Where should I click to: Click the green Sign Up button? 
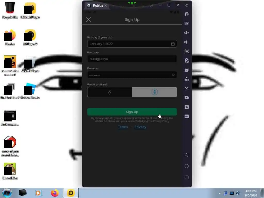(x=132, y=112)
